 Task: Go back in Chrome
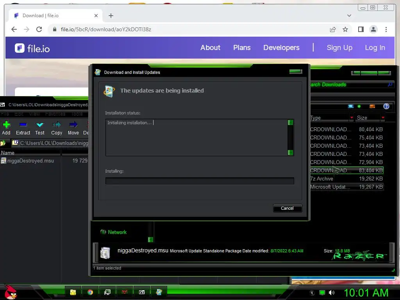(14, 29)
